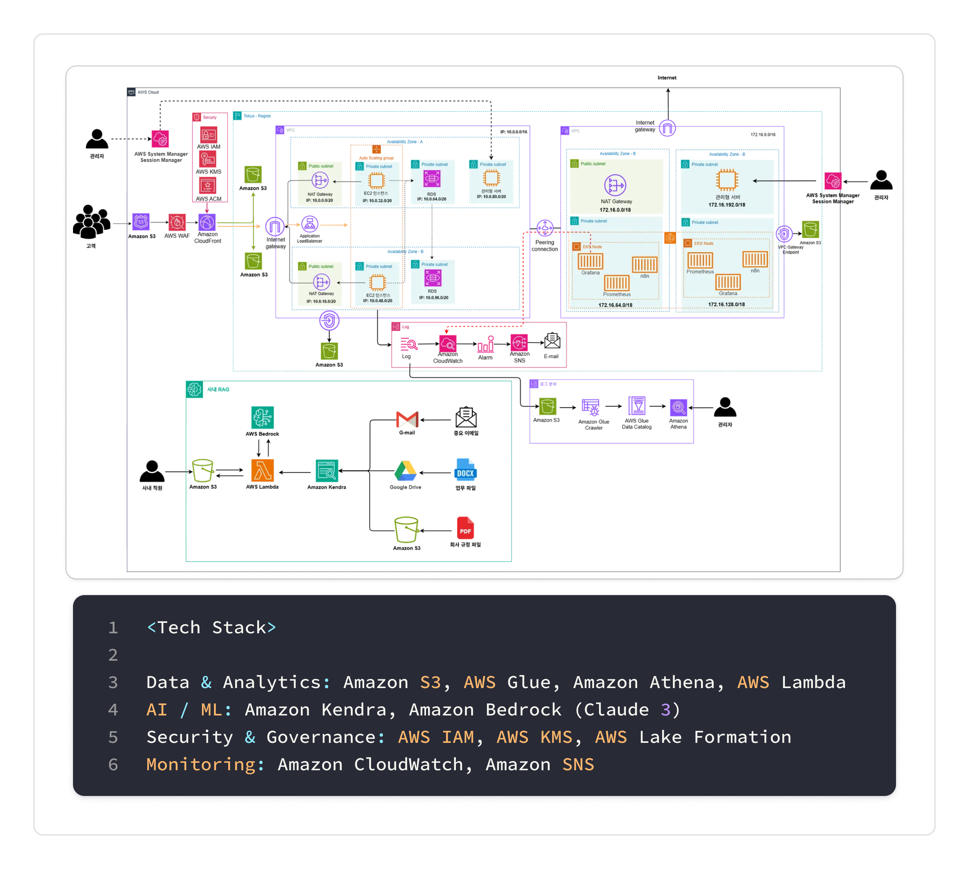
Task: Click 'Data & Analytics:' label in code
Action: click(x=238, y=682)
